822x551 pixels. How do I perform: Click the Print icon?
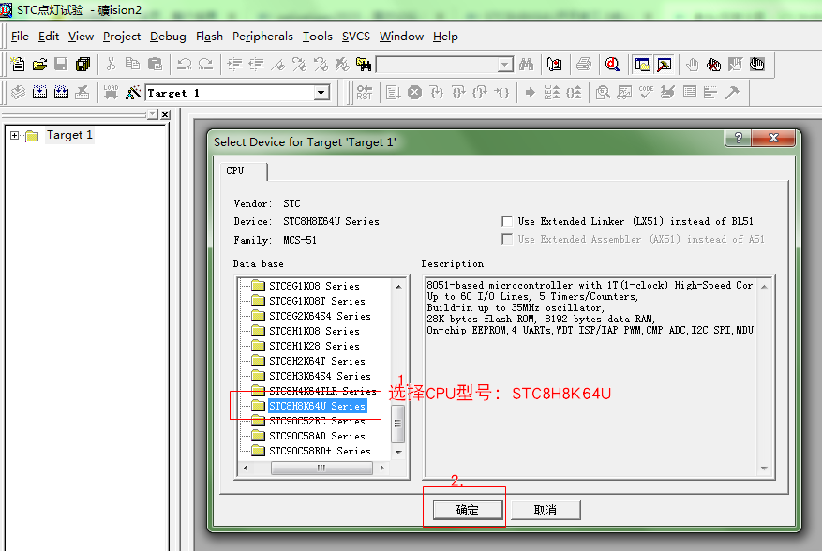point(584,65)
